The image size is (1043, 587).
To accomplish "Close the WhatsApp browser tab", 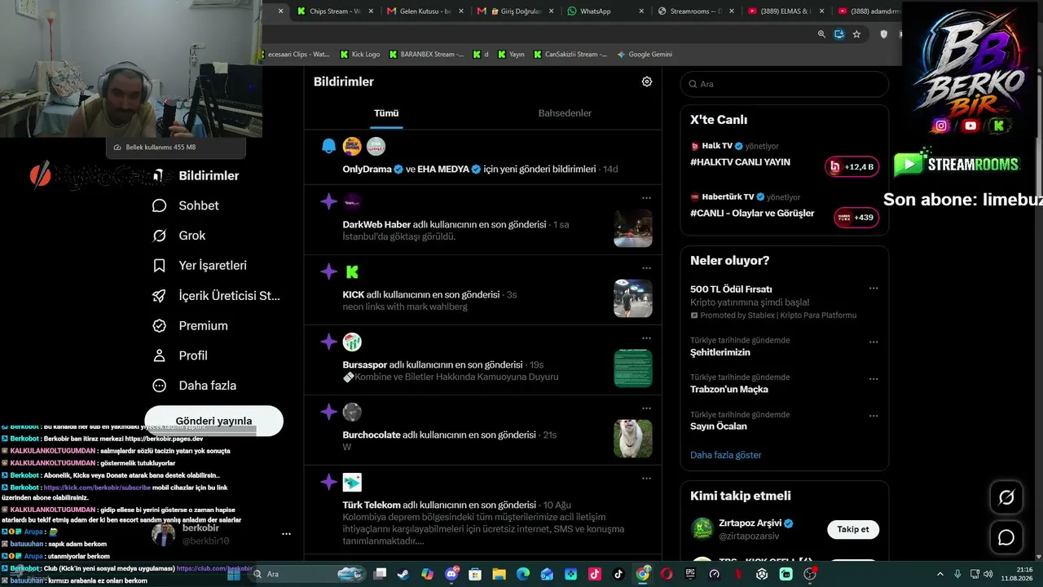I will pyautogui.click(x=641, y=11).
